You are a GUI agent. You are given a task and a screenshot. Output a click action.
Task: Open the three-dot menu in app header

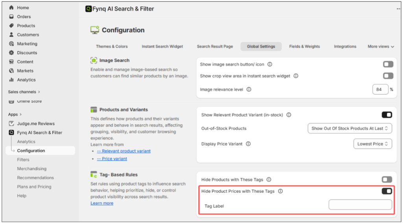tap(399, 9)
